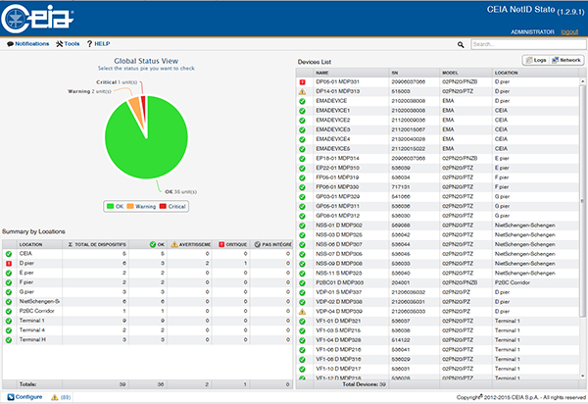Click OK status icon of FP06-01 MDP319
Image resolution: width=588 pixels, height=404 pixels.
[x=302, y=177]
